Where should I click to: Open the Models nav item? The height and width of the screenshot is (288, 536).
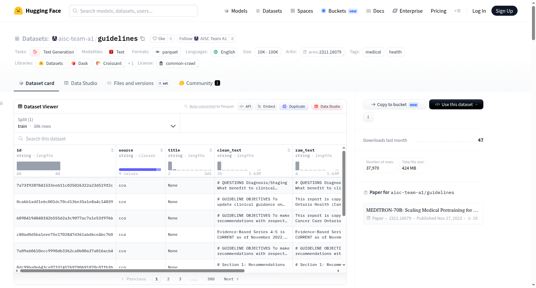236,11
